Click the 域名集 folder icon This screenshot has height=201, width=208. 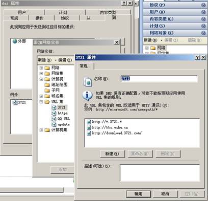pos(47,96)
